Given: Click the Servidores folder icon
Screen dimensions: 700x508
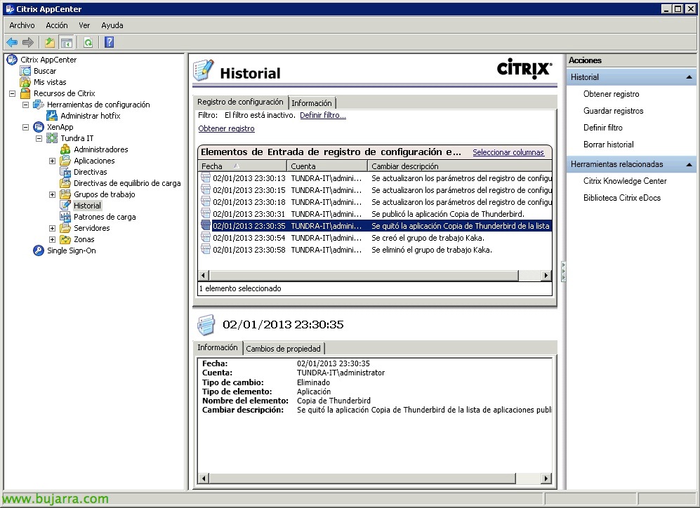Looking at the screenshot, I should pos(65,228).
